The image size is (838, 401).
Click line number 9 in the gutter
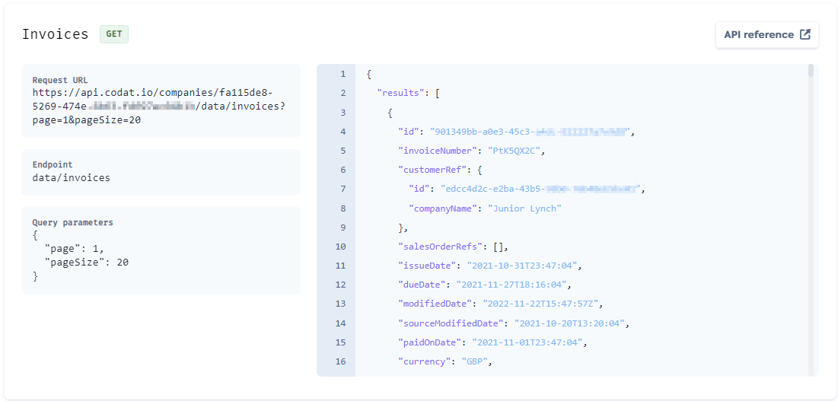(343, 228)
